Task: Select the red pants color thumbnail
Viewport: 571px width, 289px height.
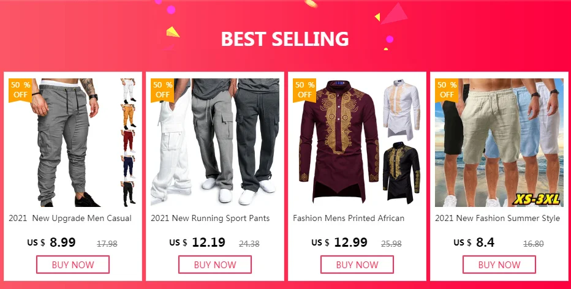Action: (x=128, y=141)
